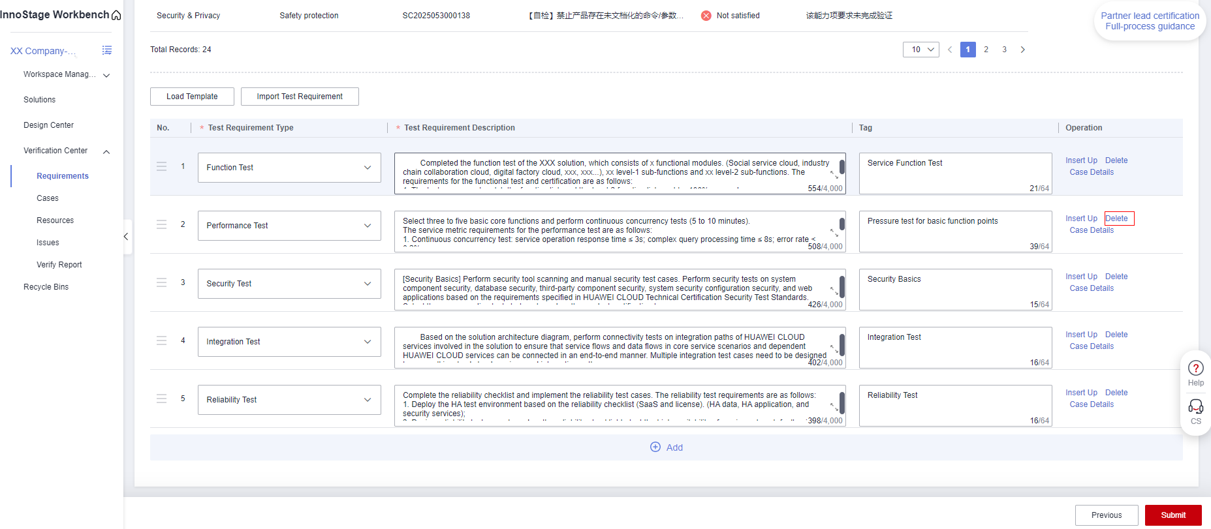Click the Security Test description scrollbar thumb

click(842, 287)
